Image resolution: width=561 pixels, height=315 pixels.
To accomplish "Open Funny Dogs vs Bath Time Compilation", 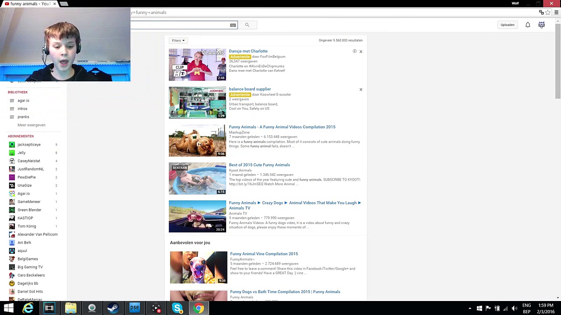I will (x=285, y=292).
